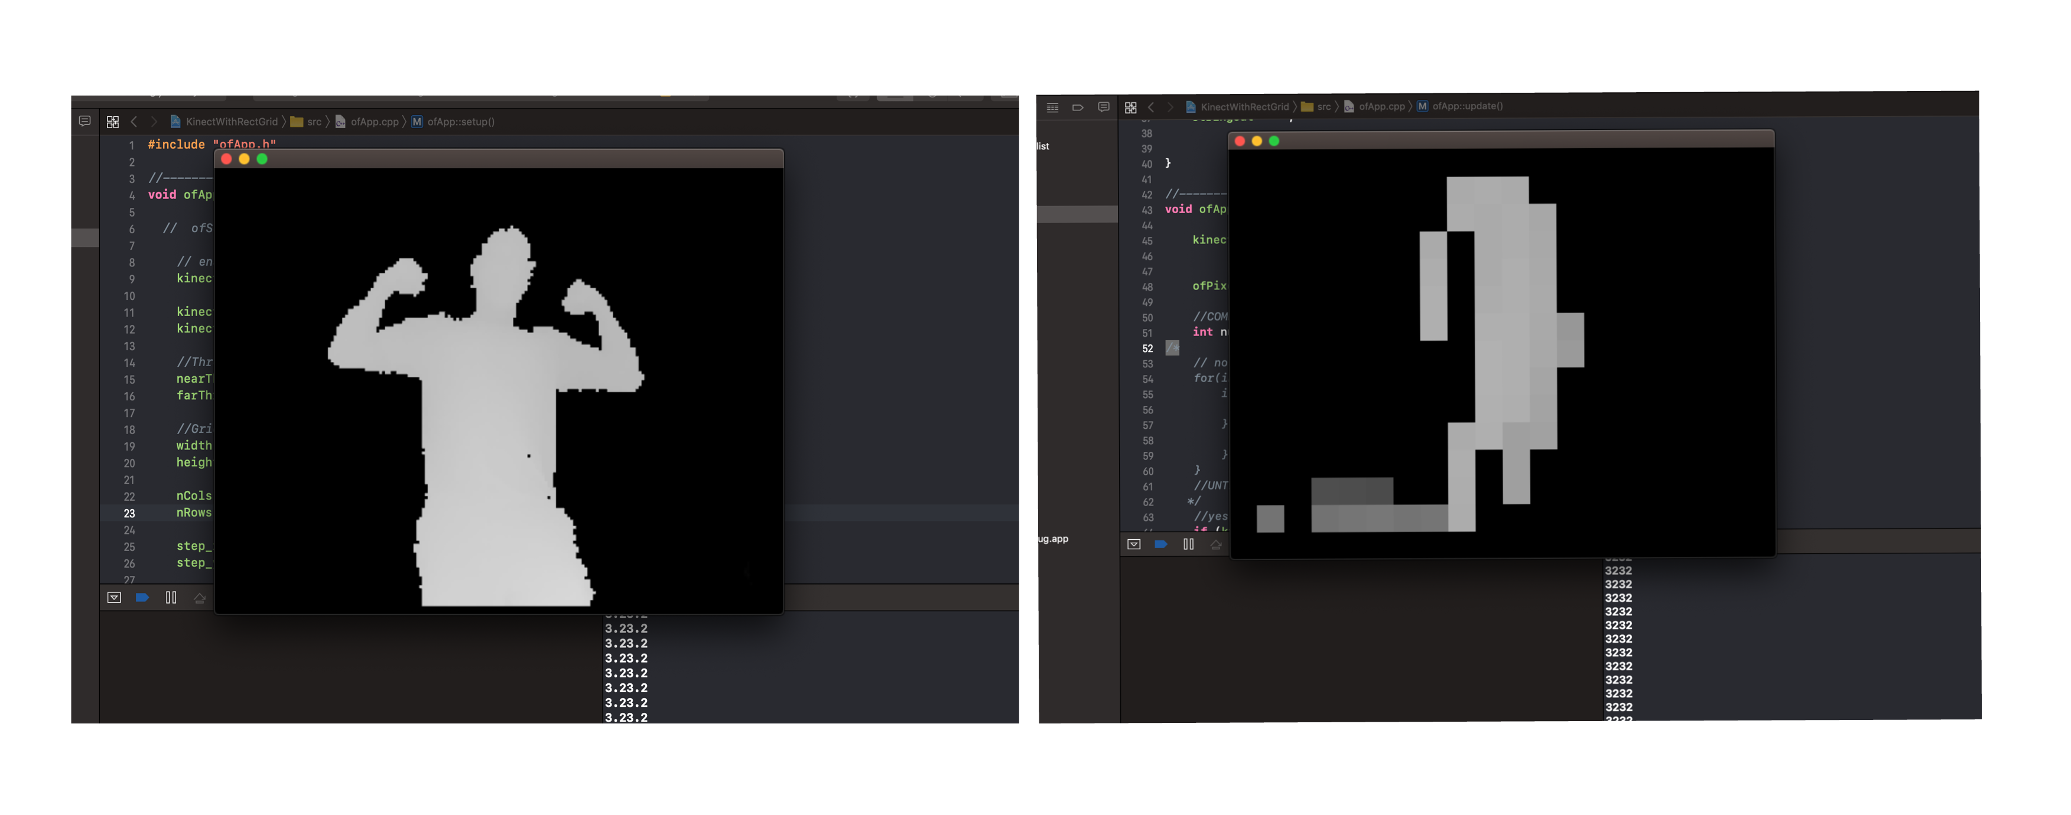Open Report navigator bubble left of ofApp::setup() editor
This screenshot has height=815, width=2071.
[84, 122]
